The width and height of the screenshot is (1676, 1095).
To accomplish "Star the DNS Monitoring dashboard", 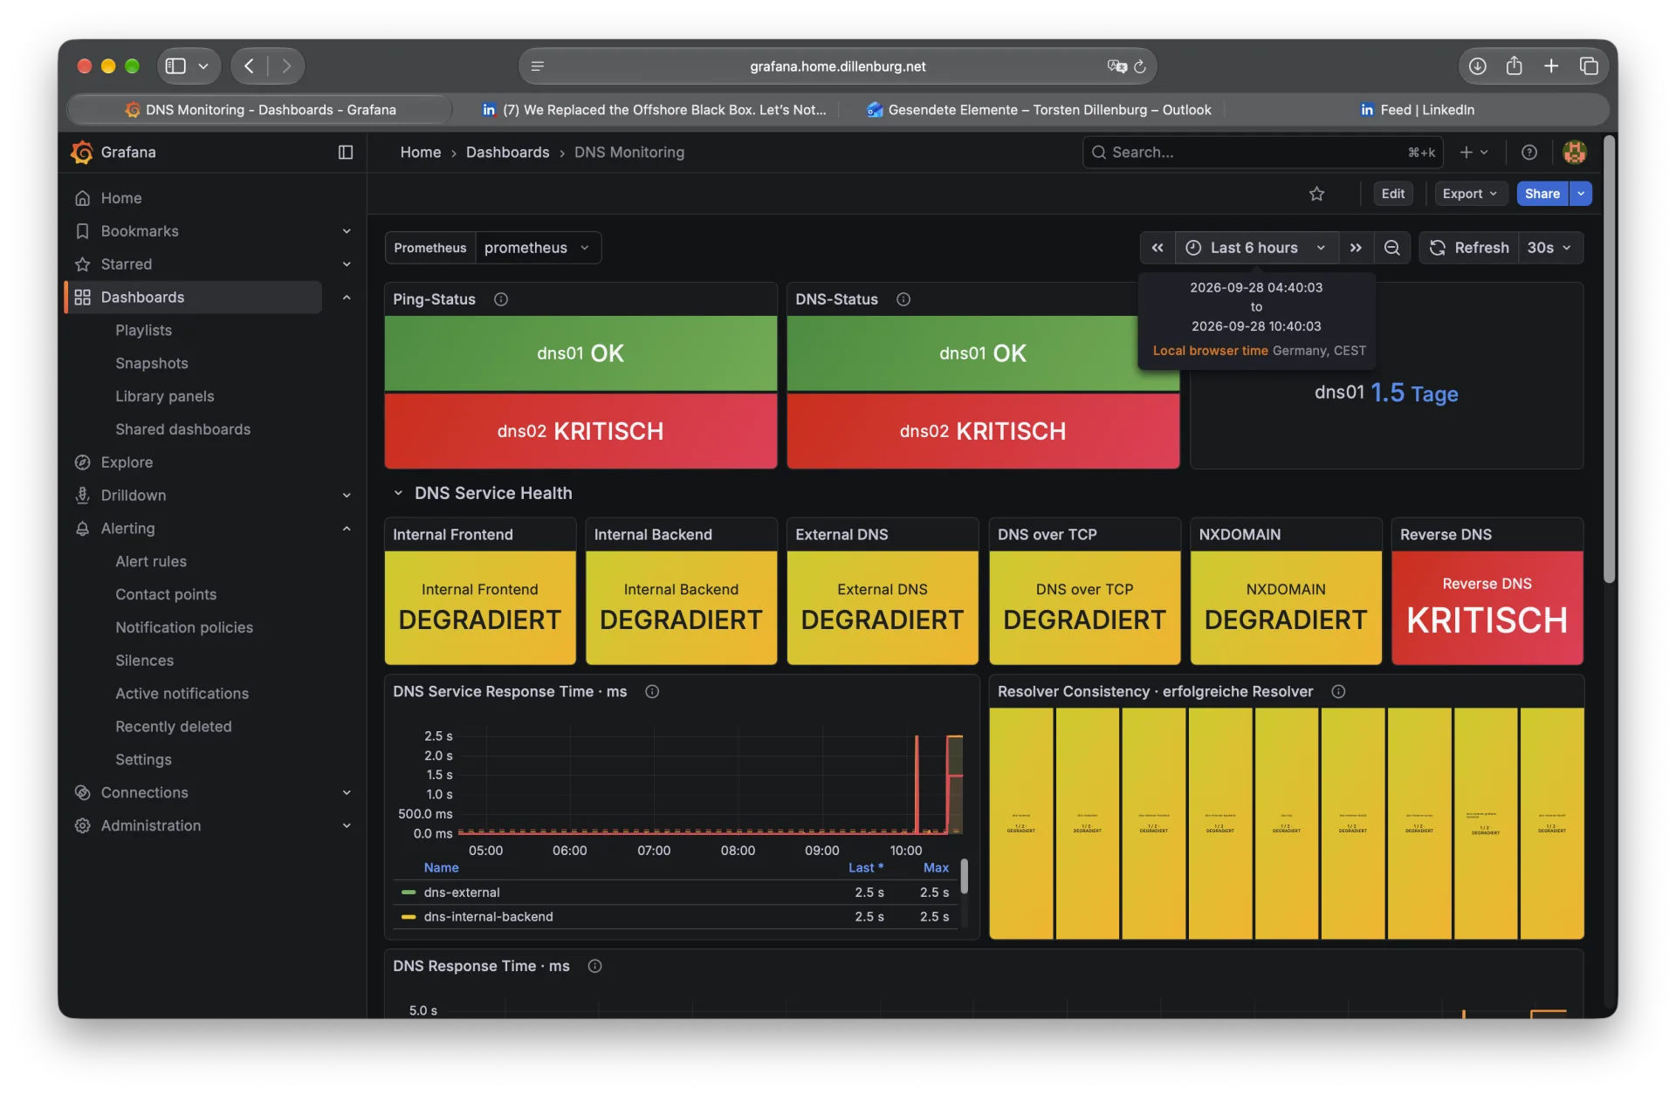I will (x=1316, y=194).
